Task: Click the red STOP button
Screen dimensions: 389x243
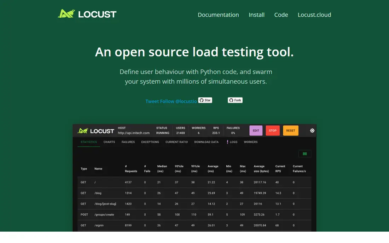Action: tap(273, 131)
